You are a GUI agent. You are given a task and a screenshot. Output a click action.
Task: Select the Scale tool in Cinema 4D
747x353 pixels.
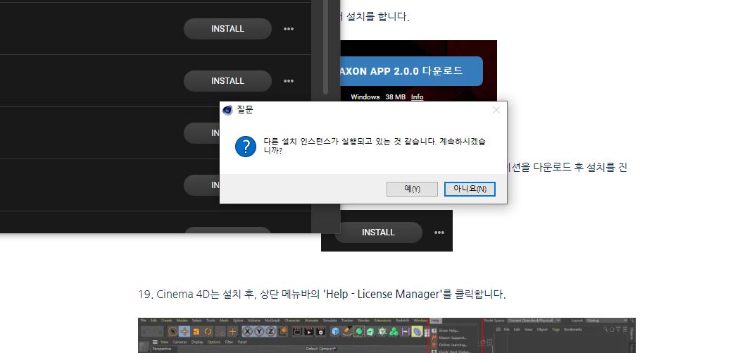pyautogui.click(x=196, y=331)
